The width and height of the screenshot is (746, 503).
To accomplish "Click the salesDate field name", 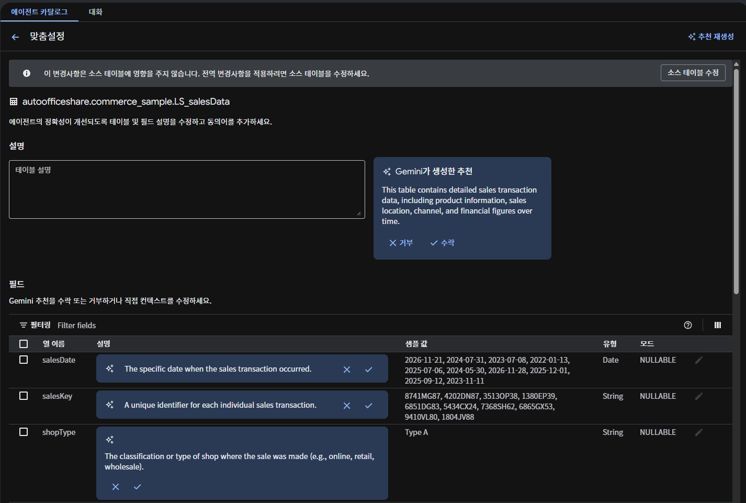I will tap(59, 360).
